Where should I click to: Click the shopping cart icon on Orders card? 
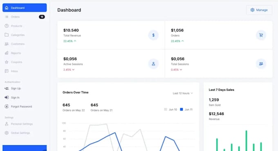coord(261,35)
